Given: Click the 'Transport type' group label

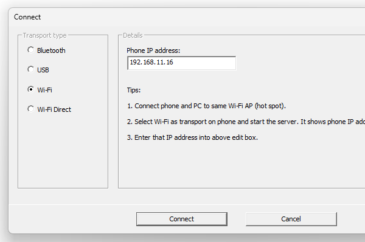Looking at the screenshot, I should tap(44, 35).
